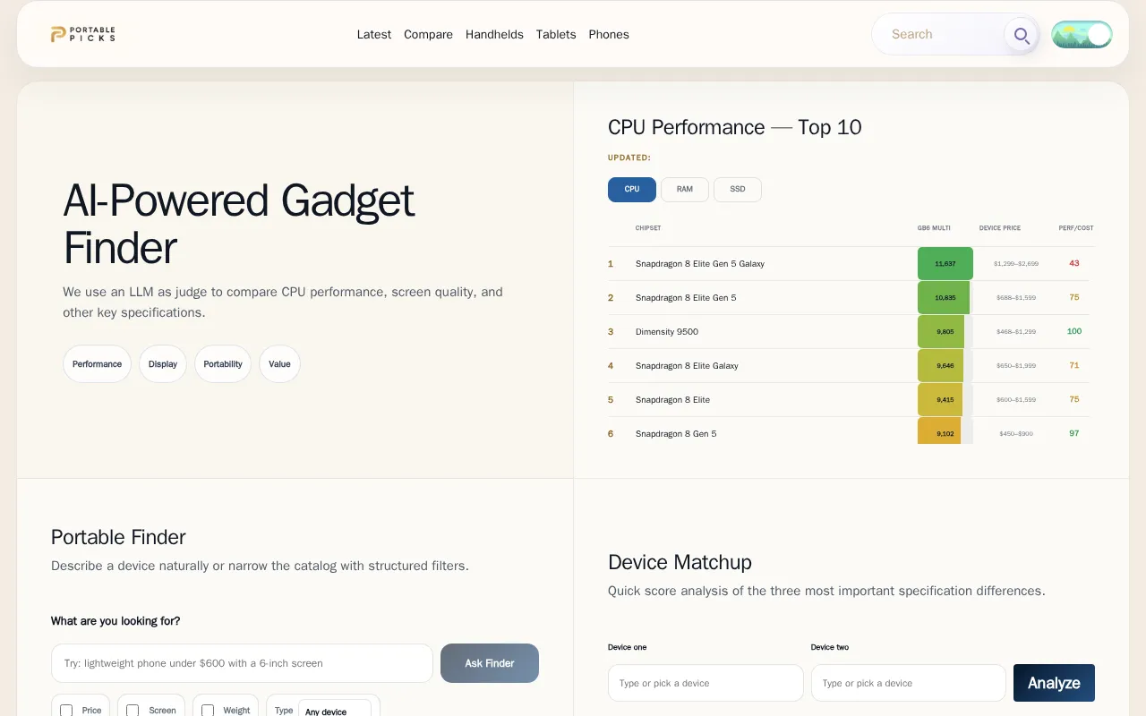The height and width of the screenshot is (716, 1146).
Task: Click the CHIPSET column header
Action: (x=648, y=228)
